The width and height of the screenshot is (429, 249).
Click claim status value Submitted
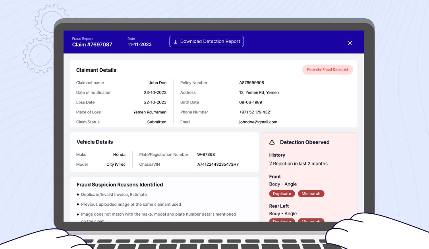[157, 122]
